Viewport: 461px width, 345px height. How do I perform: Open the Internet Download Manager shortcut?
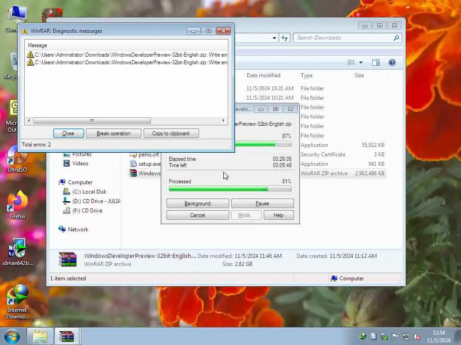18,302
